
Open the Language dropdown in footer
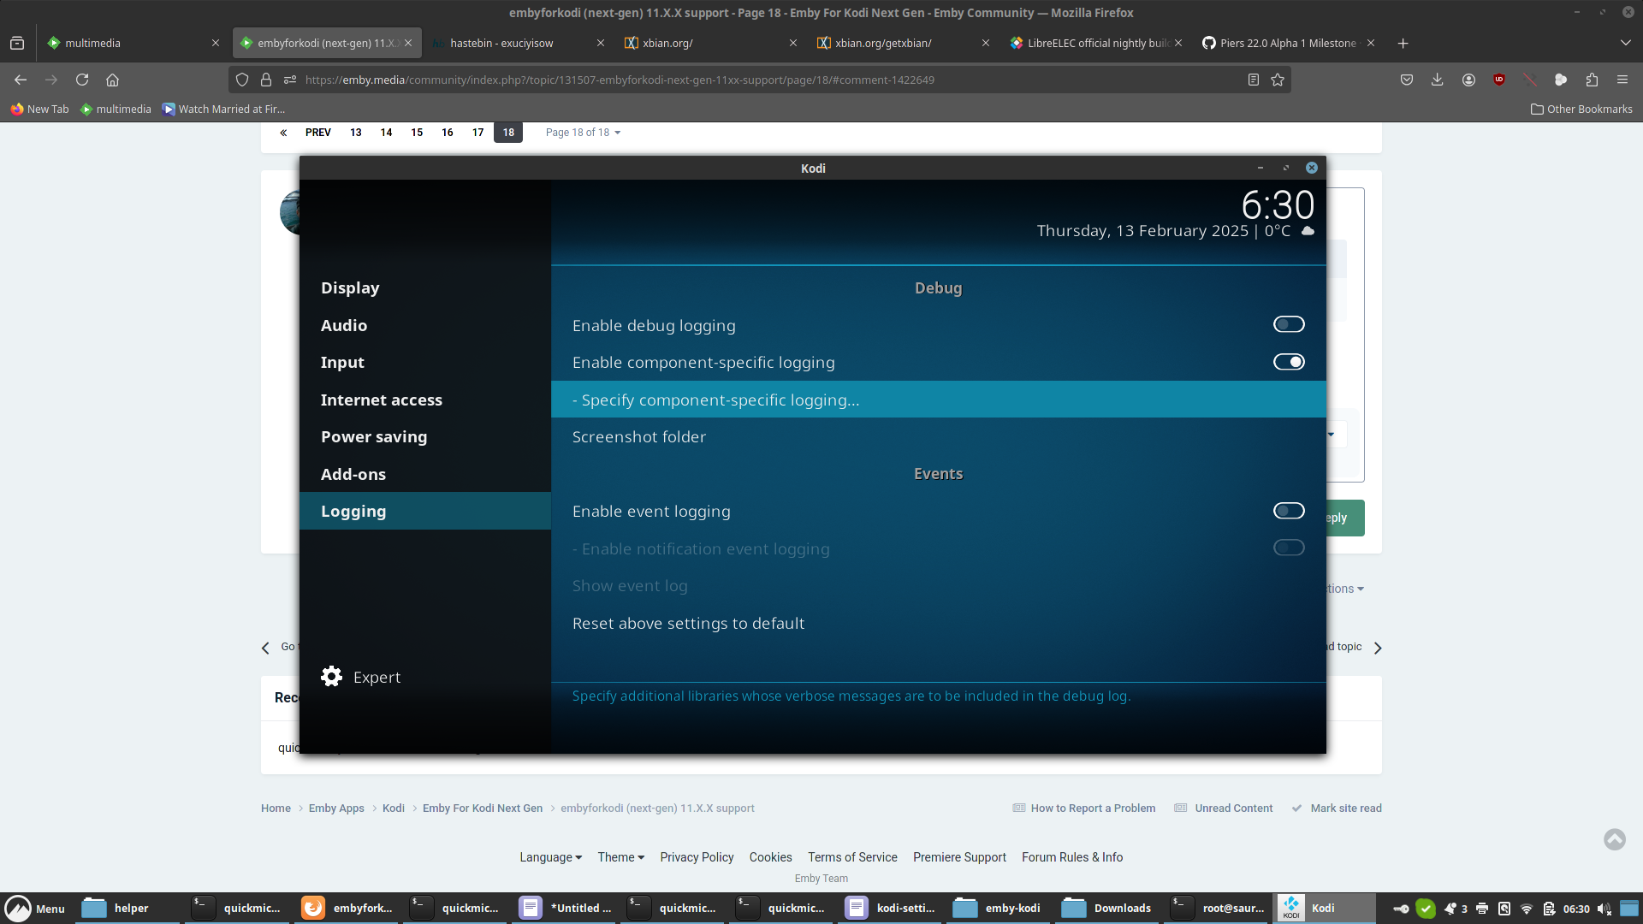[550, 857]
